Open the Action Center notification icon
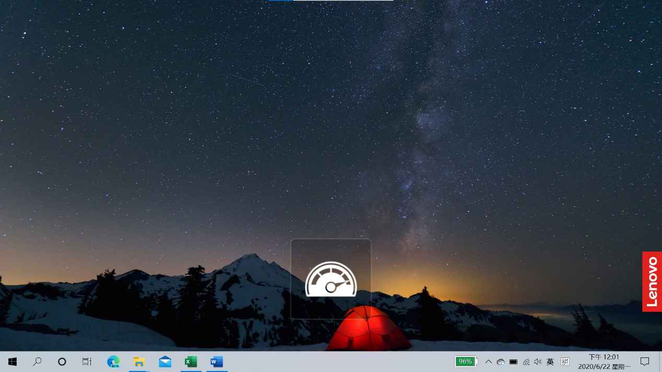This screenshot has width=662, height=372. [x=645, y=362]
